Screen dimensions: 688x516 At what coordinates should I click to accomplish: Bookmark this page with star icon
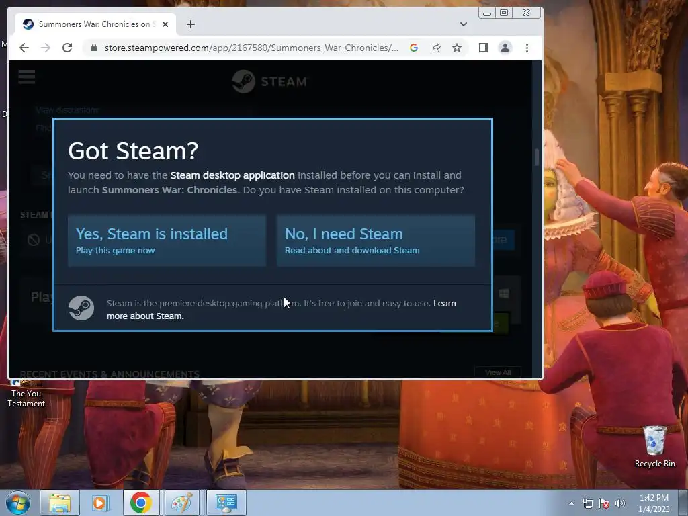[x=457, y=48]
